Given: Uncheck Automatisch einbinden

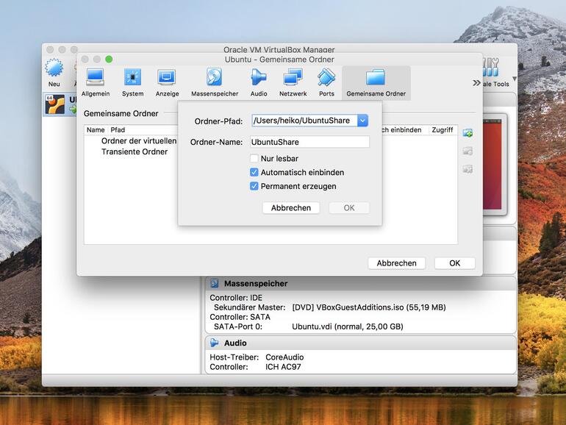Looking at the screenshot, I should coord(254,172).
